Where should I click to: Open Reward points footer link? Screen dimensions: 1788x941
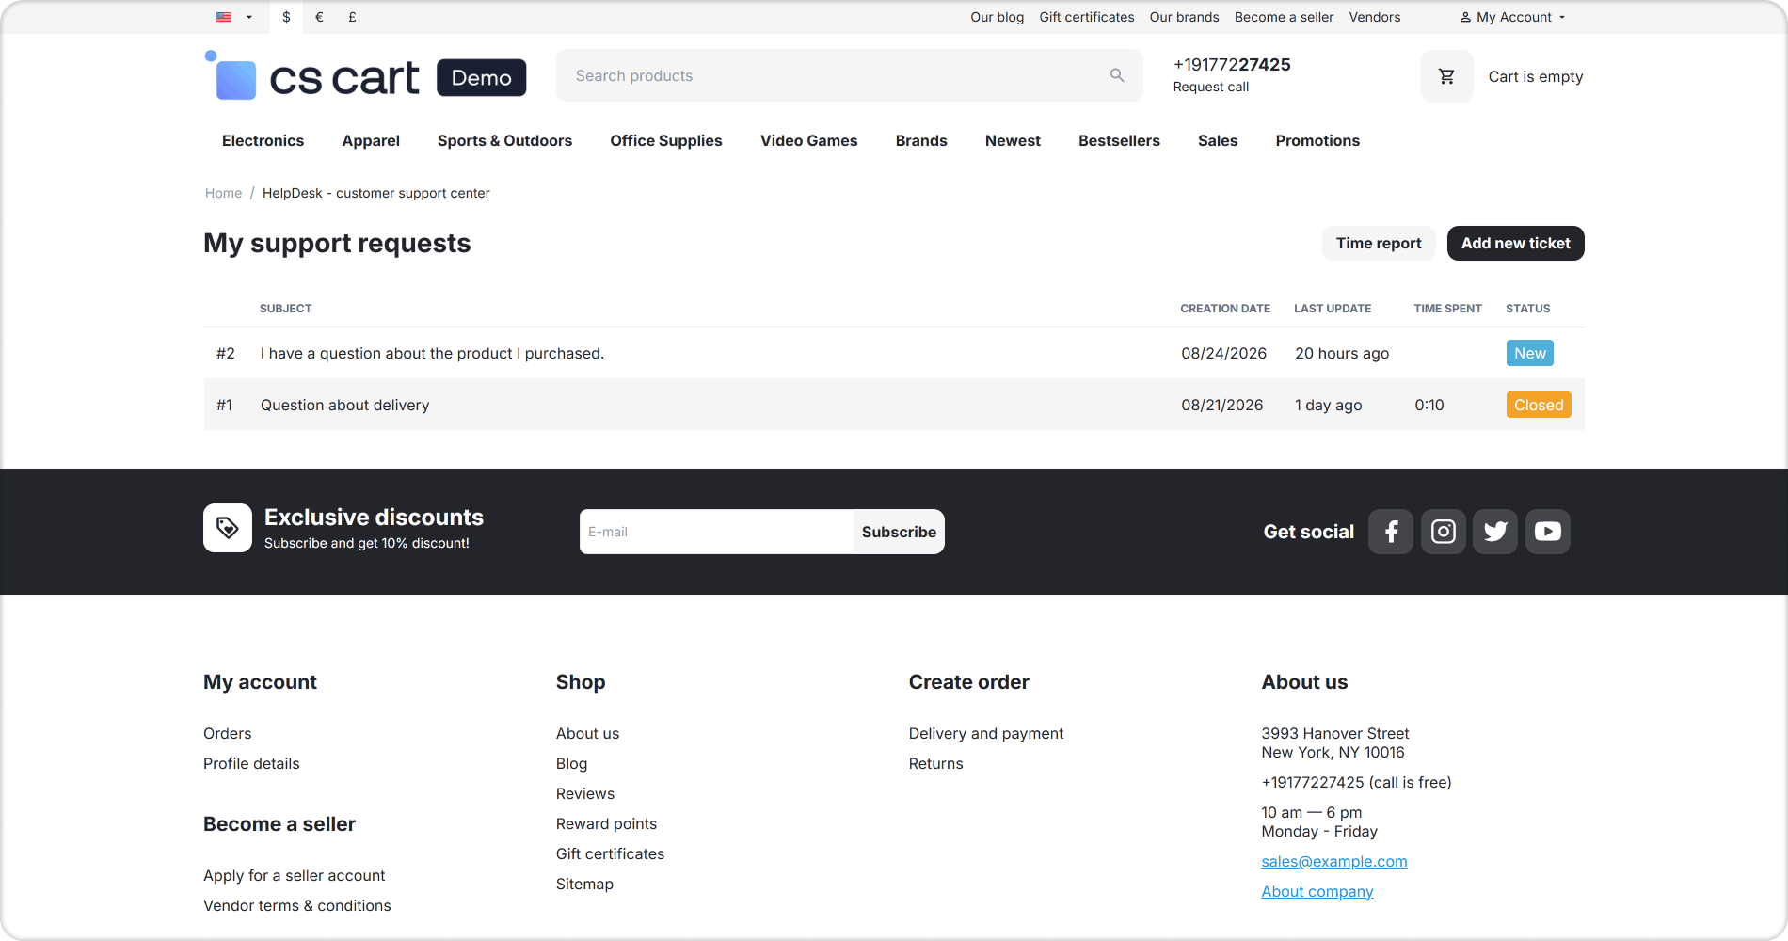point(606,823)
